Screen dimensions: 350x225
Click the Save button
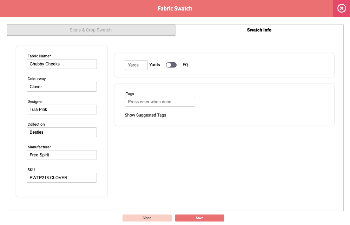click(199, 218)
